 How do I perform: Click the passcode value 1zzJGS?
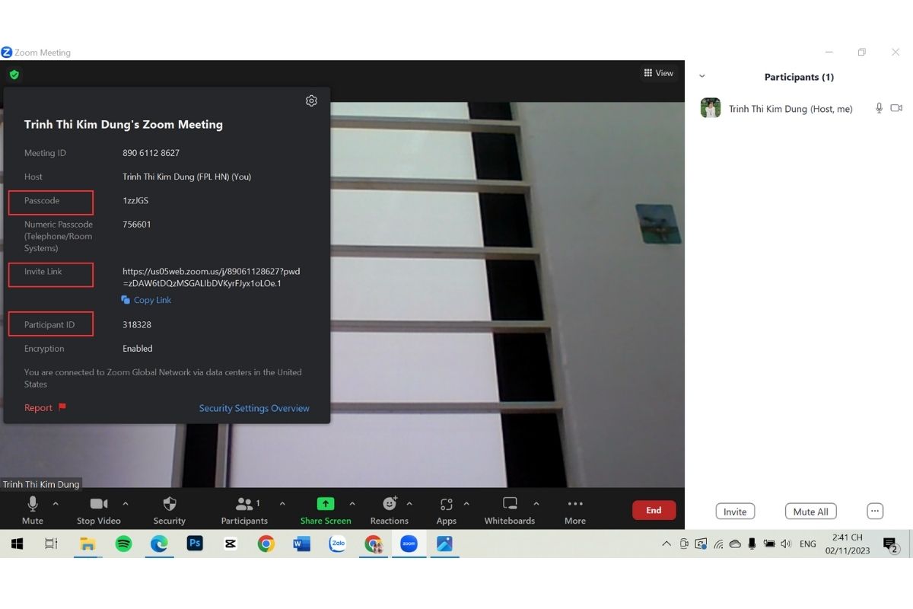[x=135, y=201]
